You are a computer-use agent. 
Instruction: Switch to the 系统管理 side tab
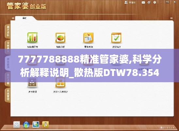click(x=8, y=95)
